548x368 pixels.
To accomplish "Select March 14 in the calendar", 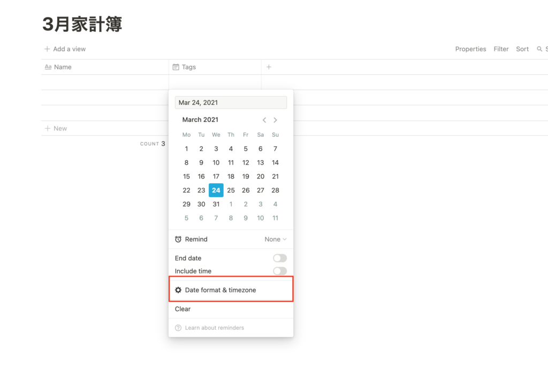I will coord(276,162).
